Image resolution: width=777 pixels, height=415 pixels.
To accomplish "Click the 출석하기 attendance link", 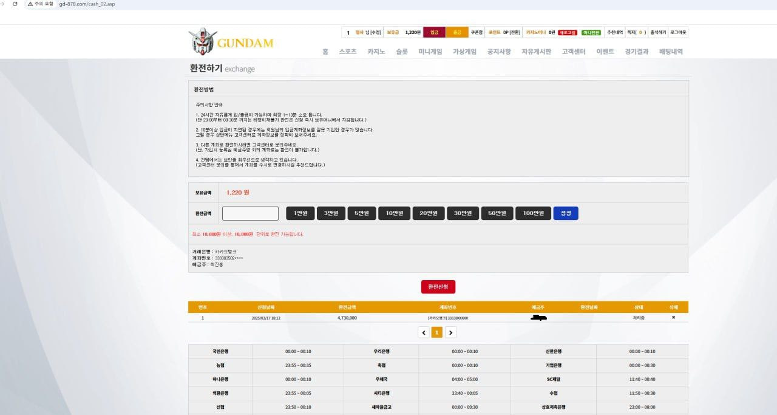I will point(658,32).
